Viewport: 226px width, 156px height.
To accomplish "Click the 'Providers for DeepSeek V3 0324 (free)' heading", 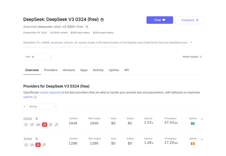I will coord(56,86).
